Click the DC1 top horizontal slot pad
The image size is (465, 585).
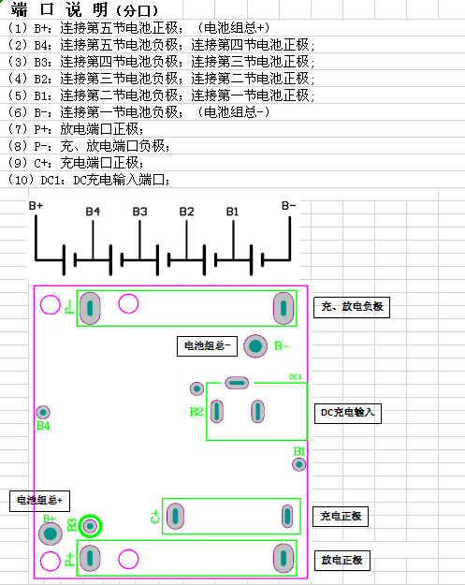pos(237,383)
